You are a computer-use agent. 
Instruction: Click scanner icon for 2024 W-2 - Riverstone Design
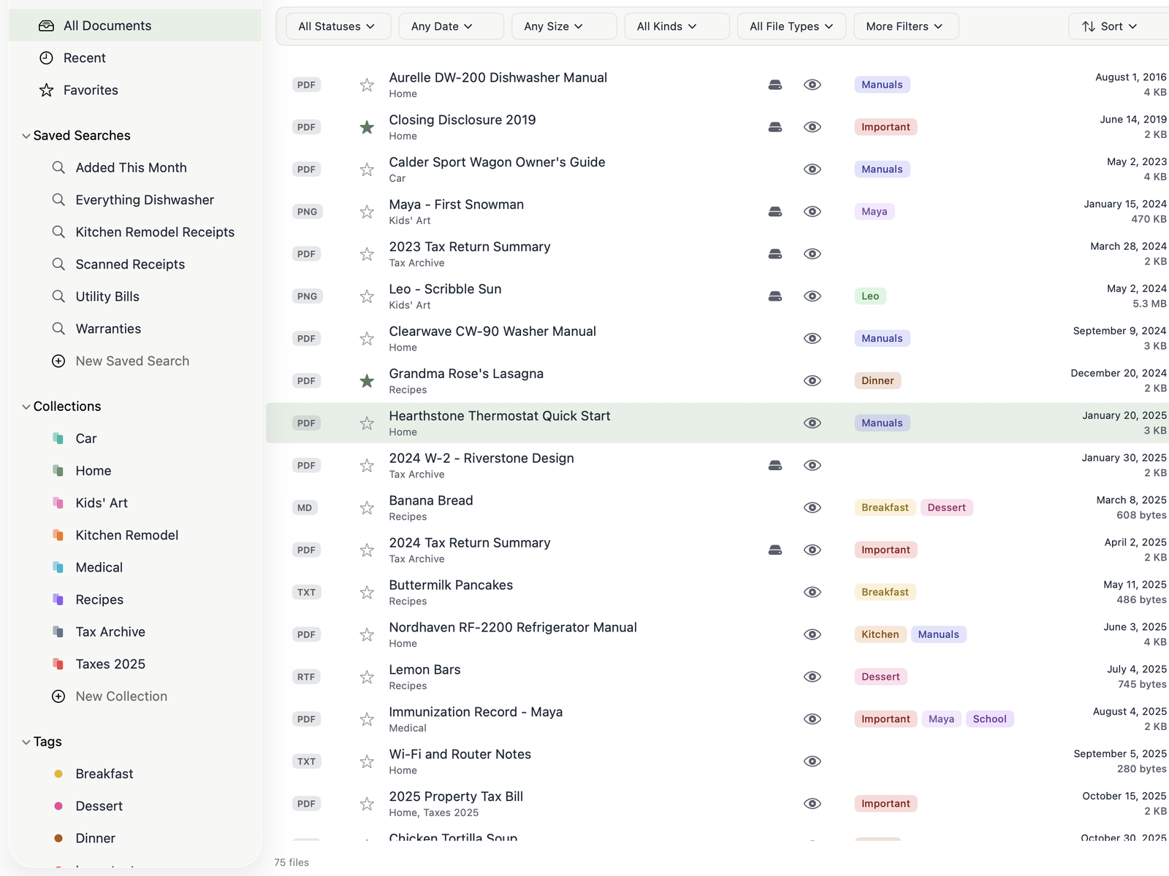pyautogui.click(x=775, y=466)
